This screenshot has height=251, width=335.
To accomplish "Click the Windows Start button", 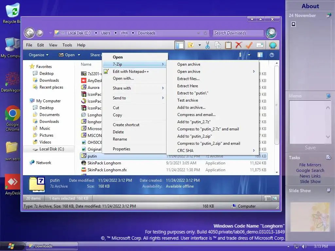I will [11, 246].
